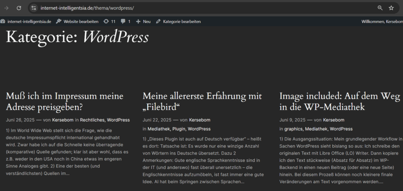Click the Website bearbeiten brush icon
This screenshot has height=191, width=403.
[59, 22]
